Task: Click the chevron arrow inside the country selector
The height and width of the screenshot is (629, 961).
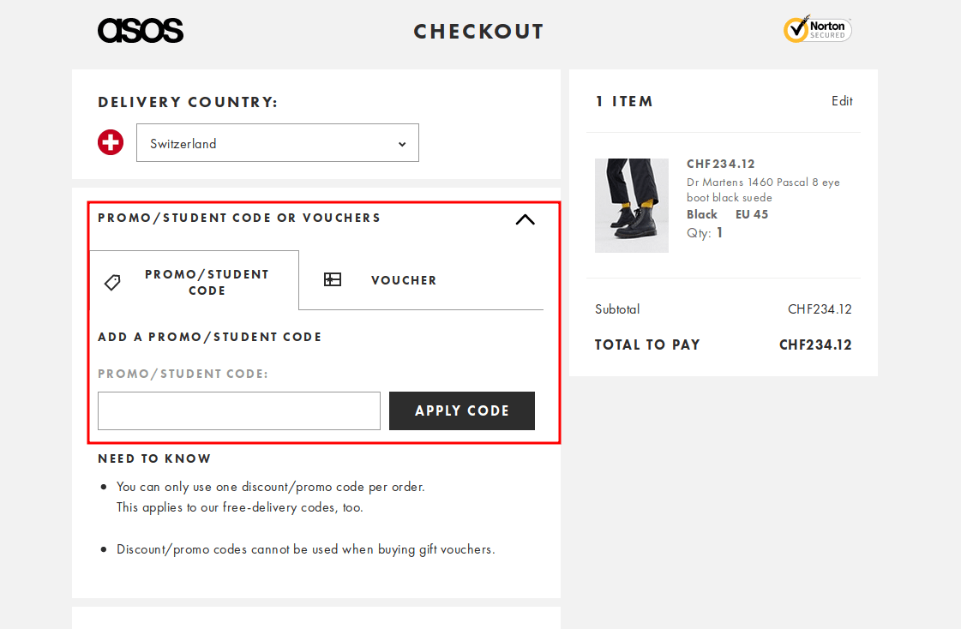Action: (x=401, y=143)
